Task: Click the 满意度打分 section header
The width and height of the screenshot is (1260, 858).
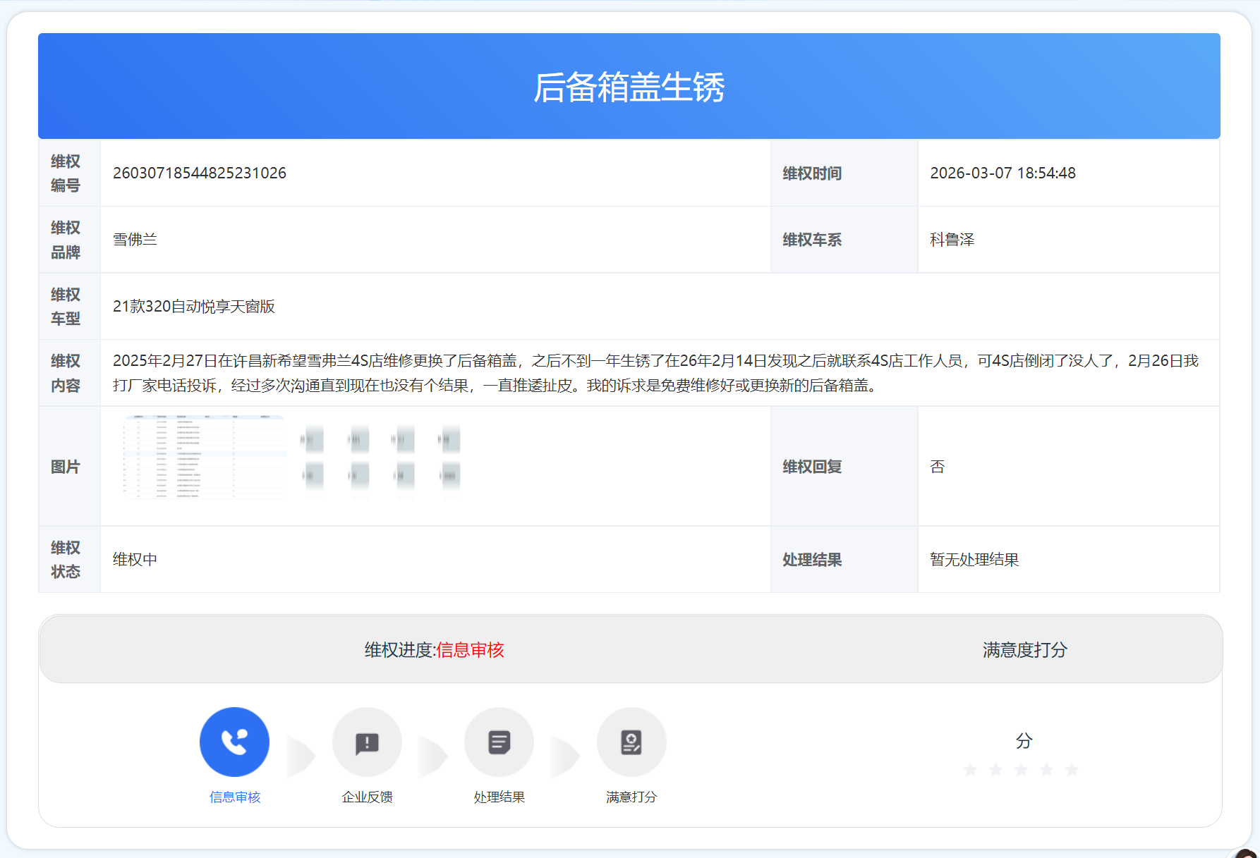Action: pos(1024,650)
